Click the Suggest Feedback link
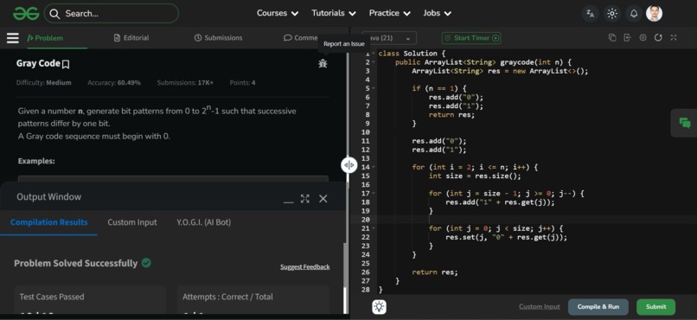This screenshot has width=697, height=320. pos(305,266)
